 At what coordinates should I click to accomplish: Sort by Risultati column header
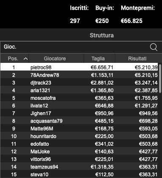point(137,58)
